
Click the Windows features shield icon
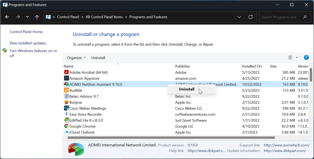[5, 51]
